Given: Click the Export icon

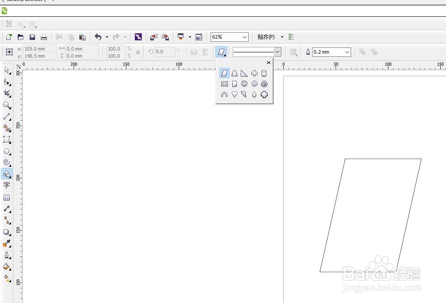Looking at the screenshot, I should [165, 37].
